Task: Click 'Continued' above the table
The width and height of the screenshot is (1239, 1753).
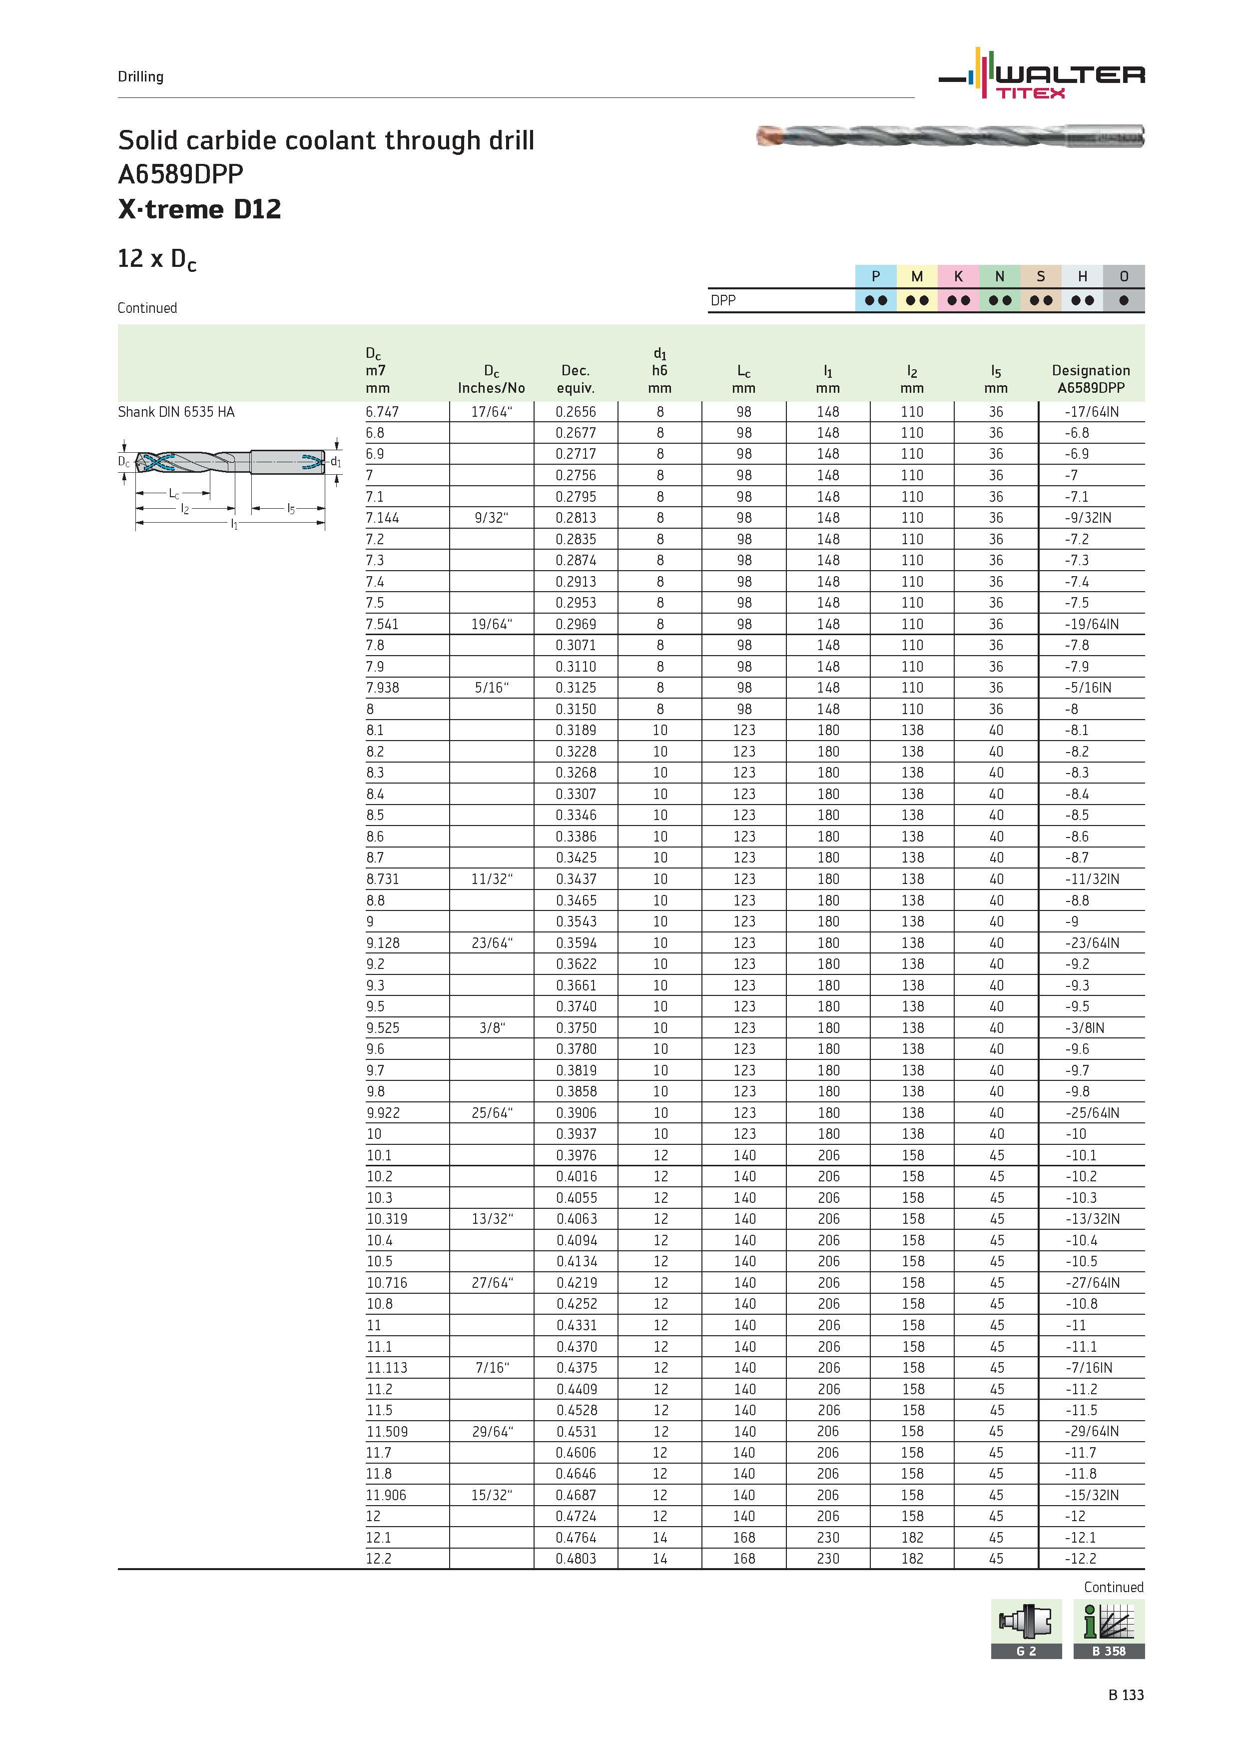Action: pyautogui.click(x=147, y=308)
